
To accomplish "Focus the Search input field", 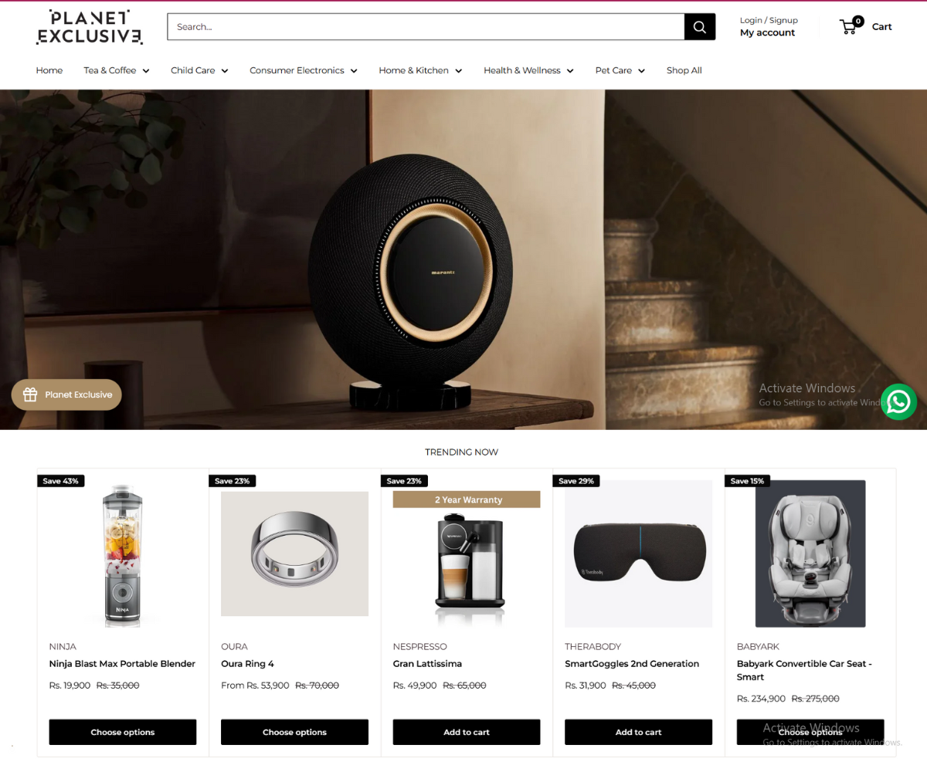I will [426, 27].
